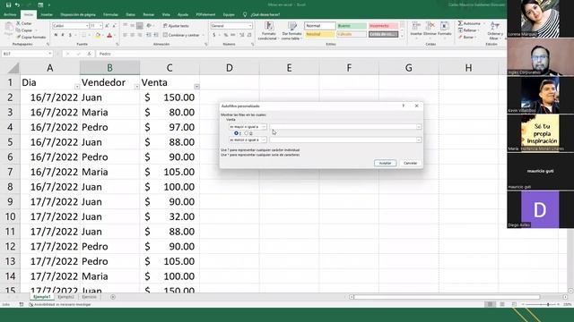Click Ajustar texto wrap button
The height and width of the screenshot is (322, 574).
[176, 26]
